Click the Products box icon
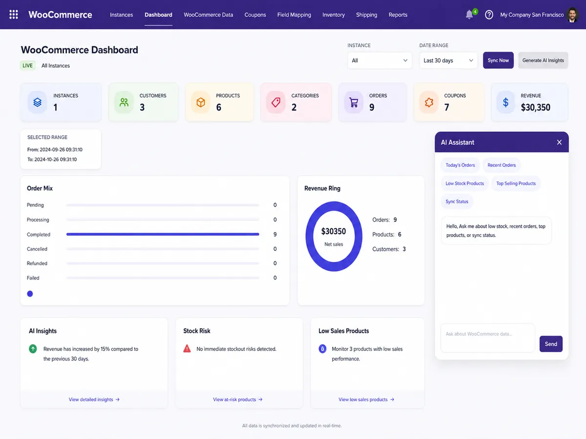The image size is (586, 439). click(x=200, y=102)
